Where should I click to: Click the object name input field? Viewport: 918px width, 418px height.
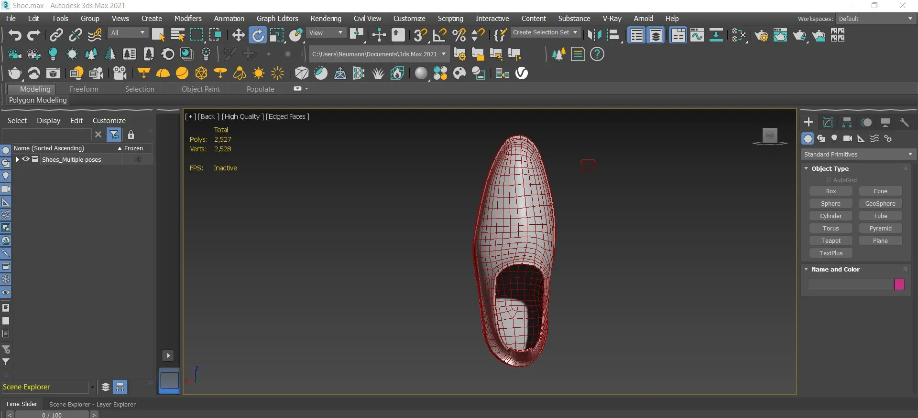(x=850, y=284)
